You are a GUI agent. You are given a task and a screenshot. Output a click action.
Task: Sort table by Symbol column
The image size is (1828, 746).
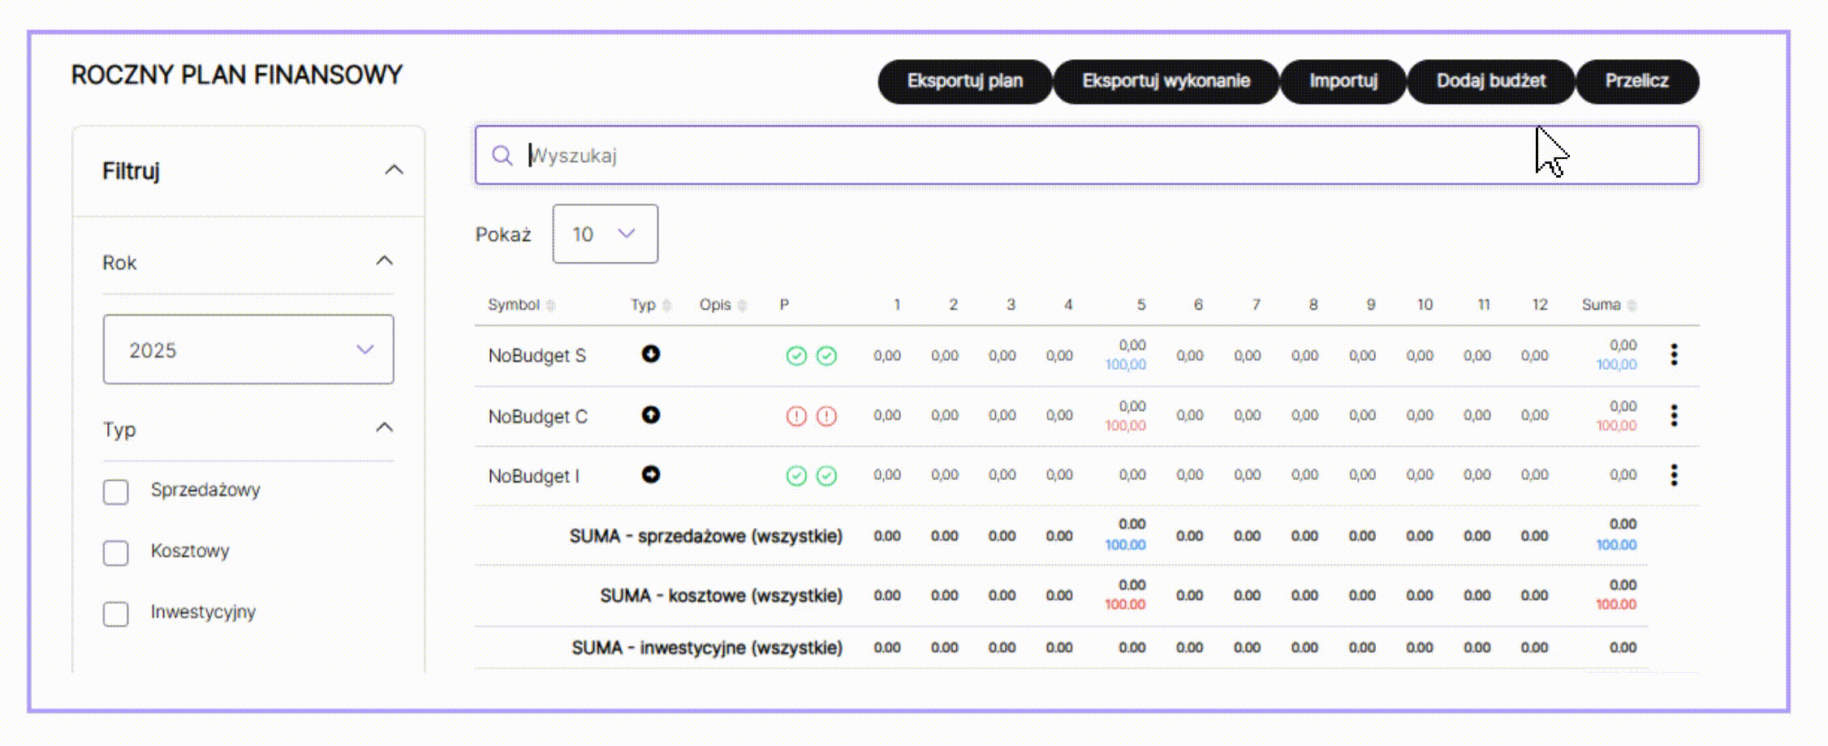521,305
